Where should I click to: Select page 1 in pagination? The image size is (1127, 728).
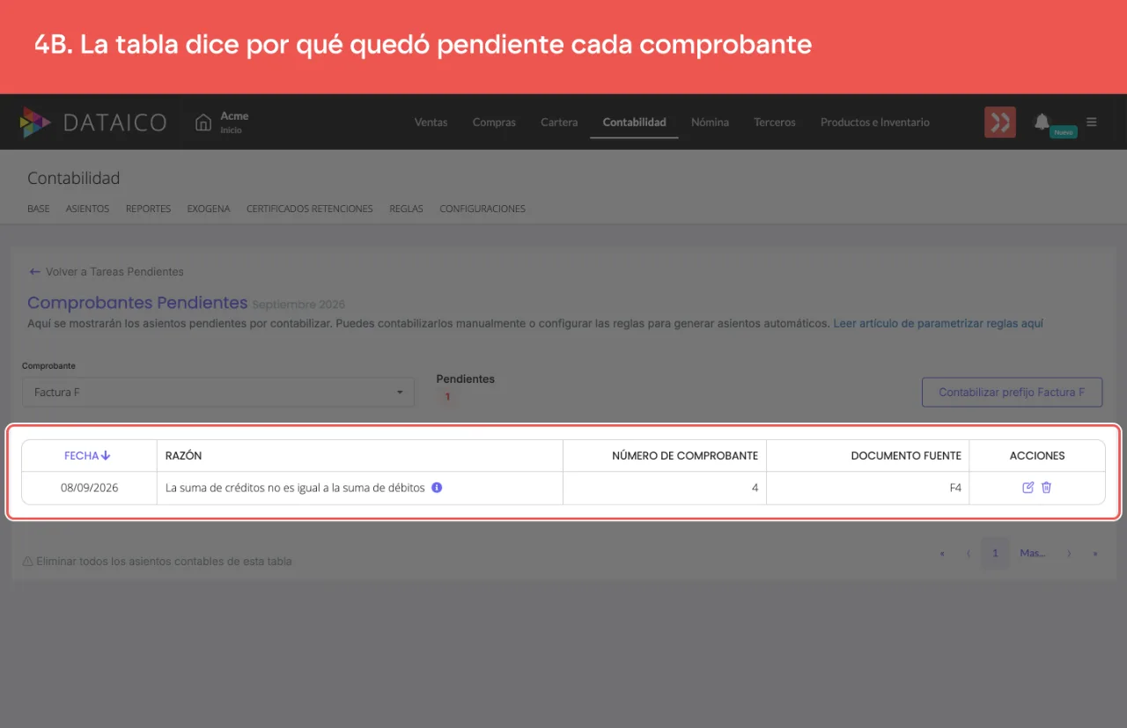click(x=996, y=553)
